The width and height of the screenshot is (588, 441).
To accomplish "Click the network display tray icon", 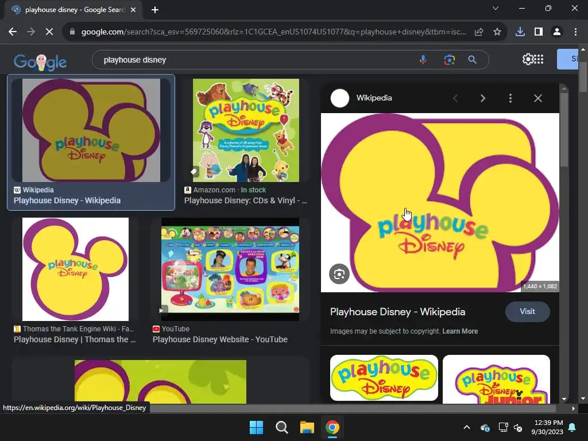I will click(503, 427).
